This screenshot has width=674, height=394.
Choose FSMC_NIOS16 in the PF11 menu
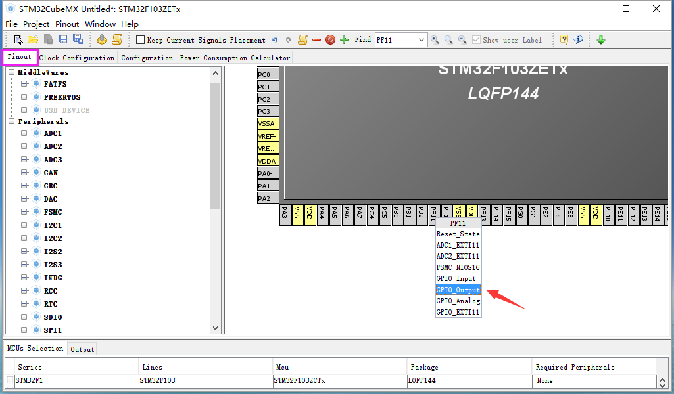pyautogui.click(x=458, y=267)
